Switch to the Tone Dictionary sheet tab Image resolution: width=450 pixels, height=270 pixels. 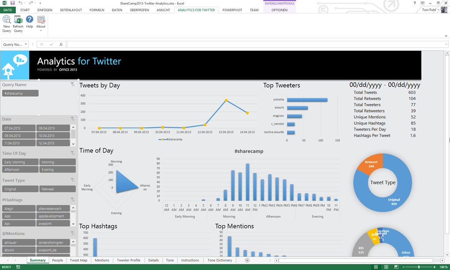[x=220, y=260]
